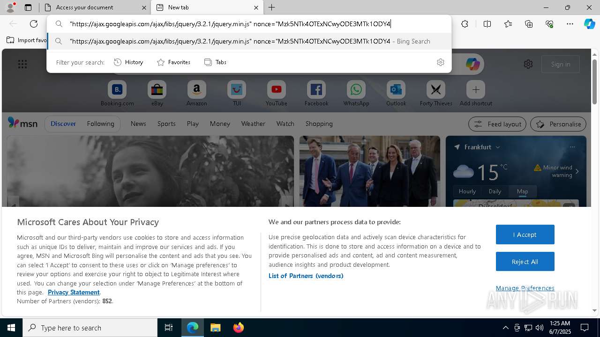Open the Feed layout options

(497, 124)
